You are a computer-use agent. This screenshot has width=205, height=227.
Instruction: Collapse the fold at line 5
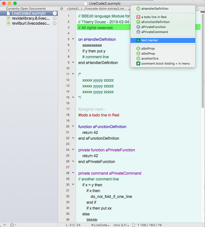coord(73,39)
